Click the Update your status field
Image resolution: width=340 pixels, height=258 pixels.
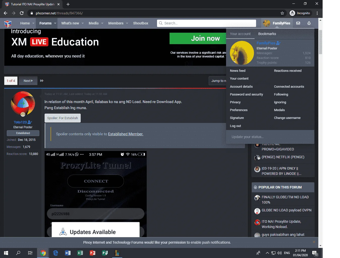pos(270,137)
